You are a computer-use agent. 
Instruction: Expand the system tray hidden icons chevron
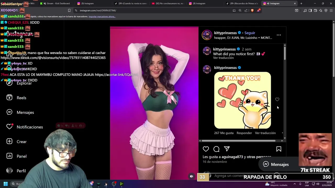tap(294, 184)
